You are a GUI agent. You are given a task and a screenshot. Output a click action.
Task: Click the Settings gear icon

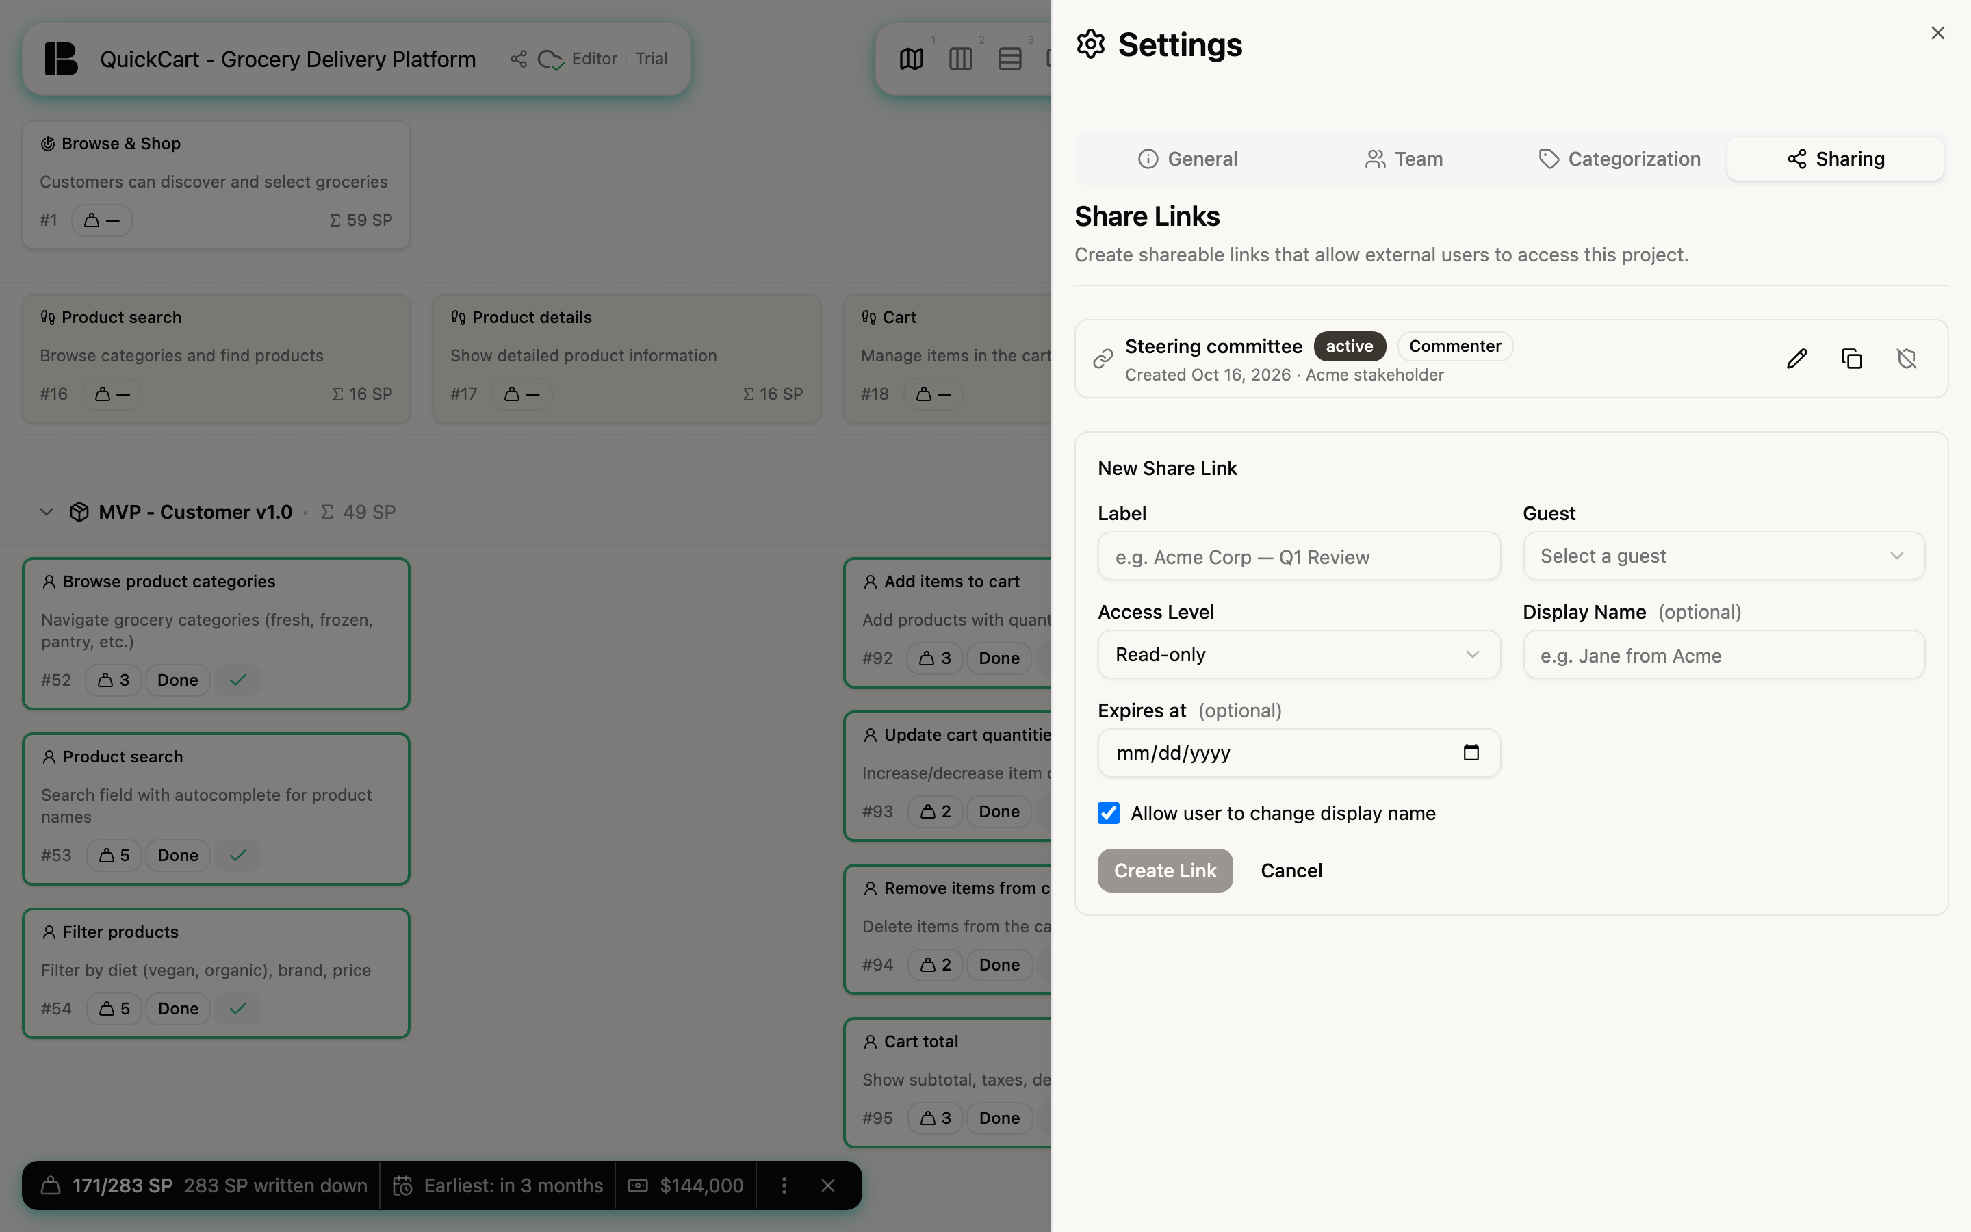[1091, 44]
